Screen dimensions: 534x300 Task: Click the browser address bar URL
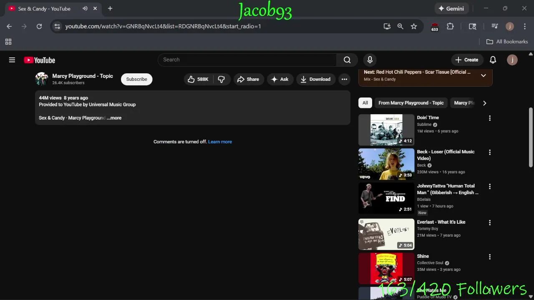point(163,26)
